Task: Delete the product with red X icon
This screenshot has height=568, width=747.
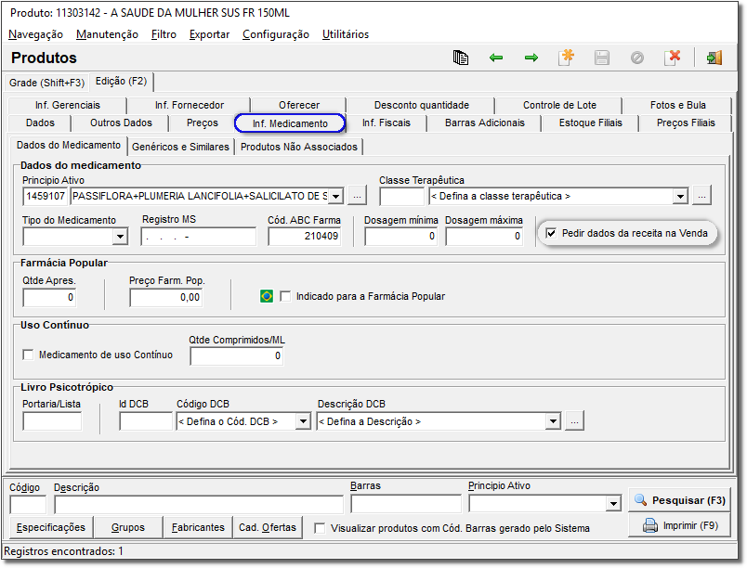Action: [672, 58]
